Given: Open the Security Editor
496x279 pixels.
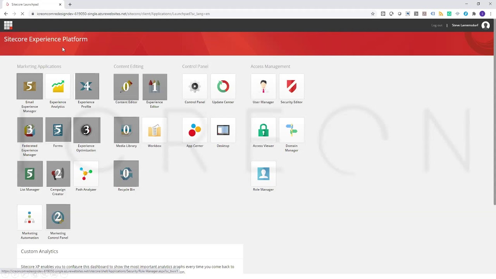Looking at the screenshot, I should (292, 86).
